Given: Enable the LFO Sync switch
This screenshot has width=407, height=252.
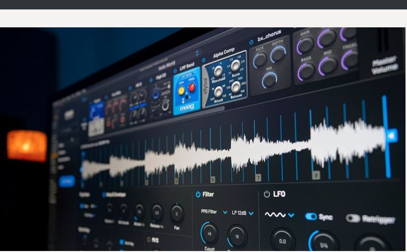Looking at the screenshot, I should tap(311, 216).
